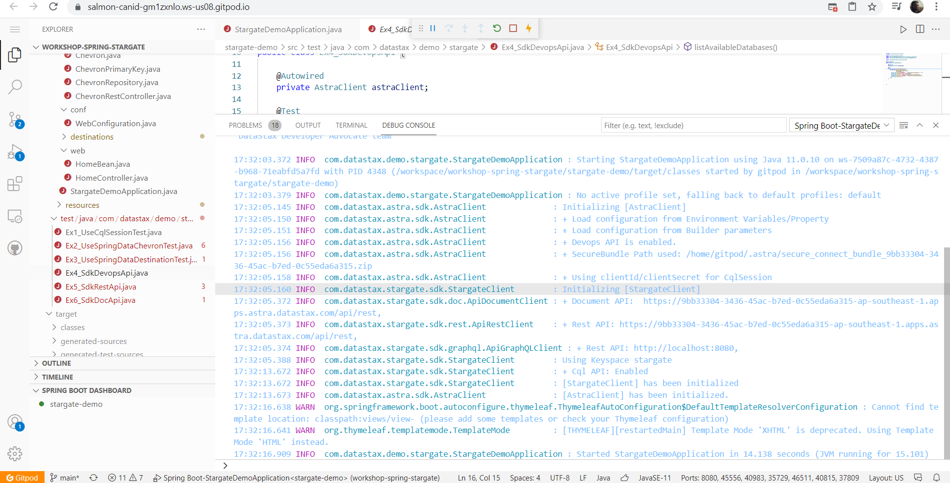Stop the debug session with the red square
Viewport: 950px width, 483px height.
coord(513,28)
